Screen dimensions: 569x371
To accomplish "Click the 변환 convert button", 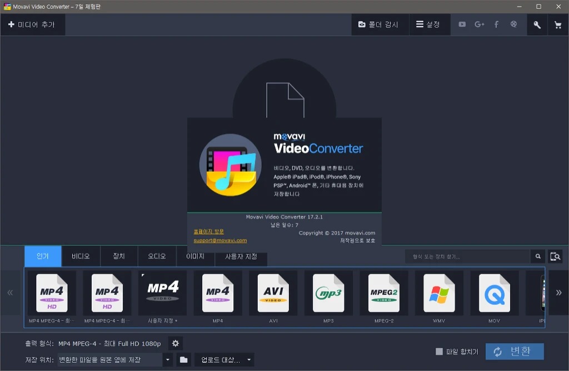I will click(x=515, y=352).
